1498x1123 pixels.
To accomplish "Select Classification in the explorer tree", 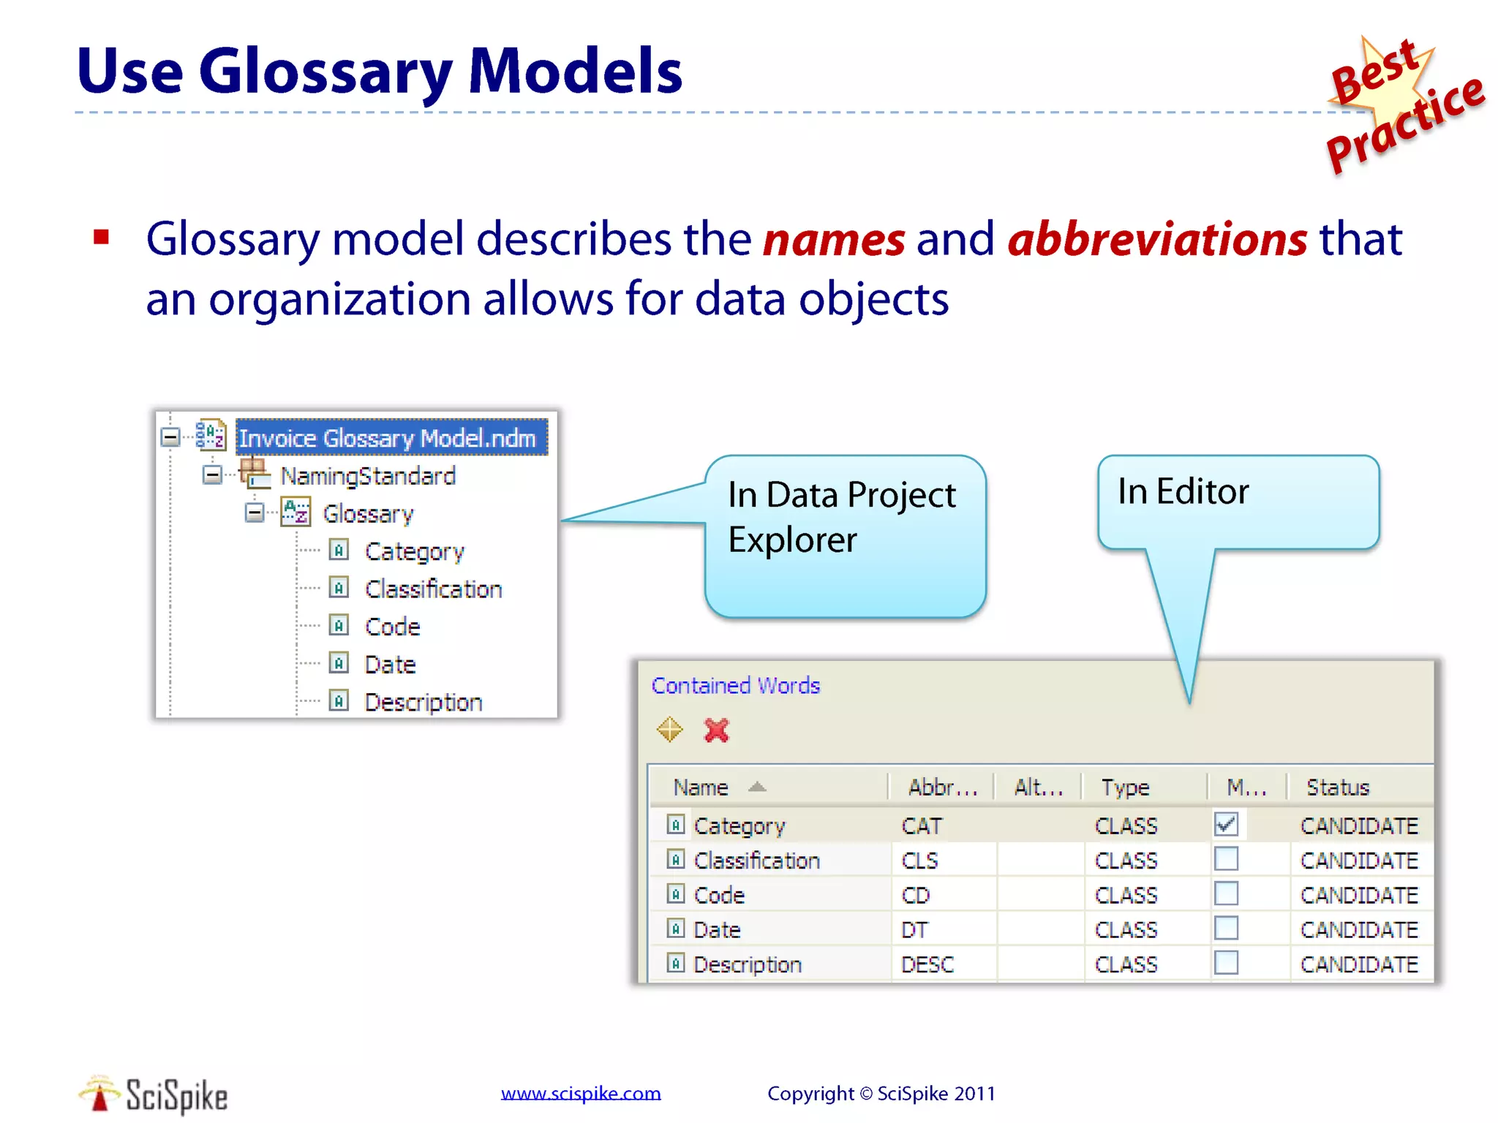I will click(433, 589).
